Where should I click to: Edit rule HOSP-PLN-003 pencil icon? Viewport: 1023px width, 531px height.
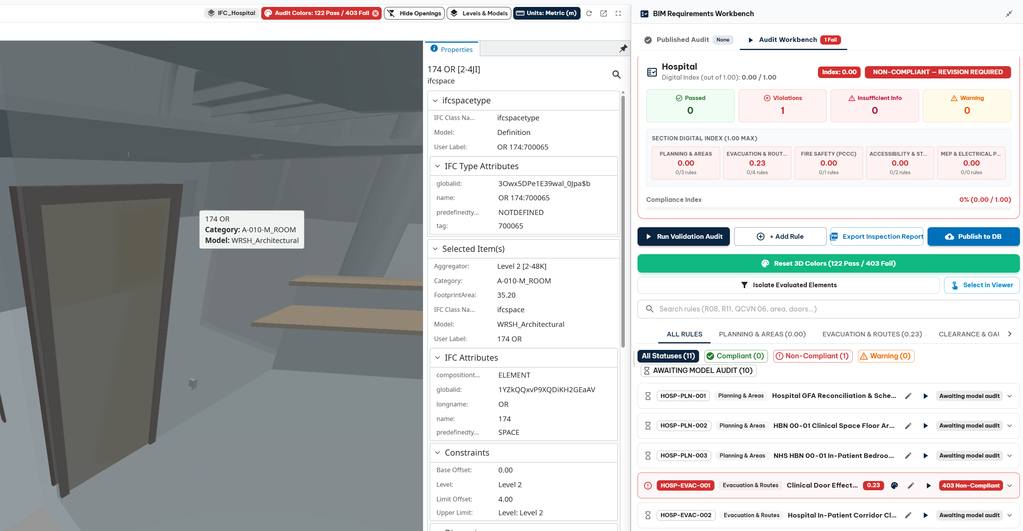(x=908, y=456)
